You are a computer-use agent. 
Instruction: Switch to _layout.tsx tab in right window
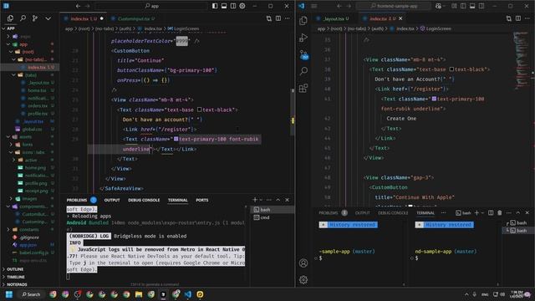[x=334, y=18]
